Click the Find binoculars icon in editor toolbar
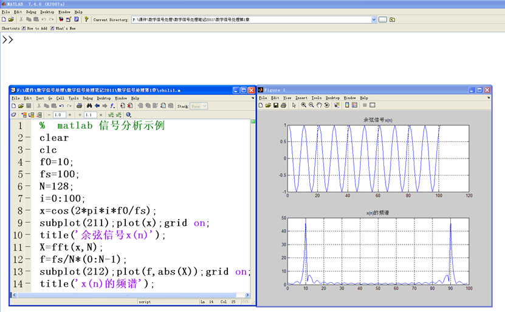 89,106
